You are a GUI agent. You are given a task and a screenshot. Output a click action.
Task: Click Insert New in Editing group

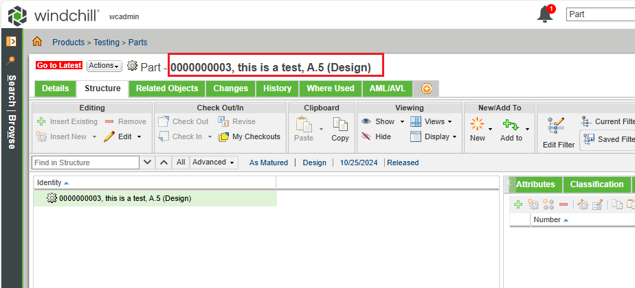pos(62,136)
